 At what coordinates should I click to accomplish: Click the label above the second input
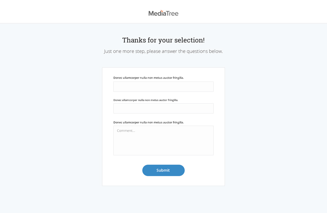(145, 100)
